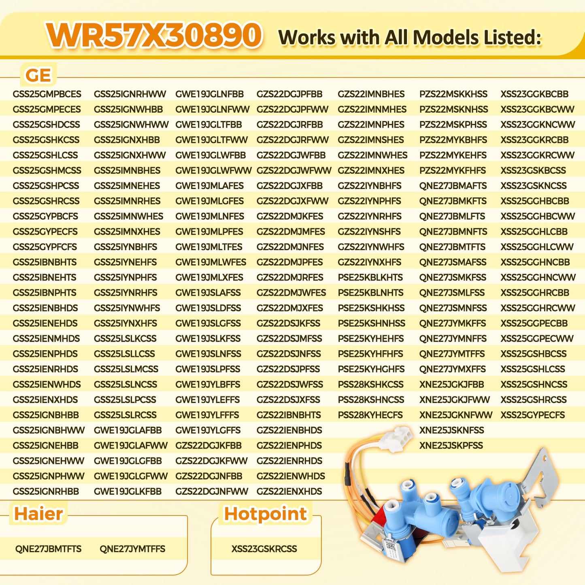Click model number GWE19JGLTFWW
This screenshot has height=585, width=585.
click(211, 140)
